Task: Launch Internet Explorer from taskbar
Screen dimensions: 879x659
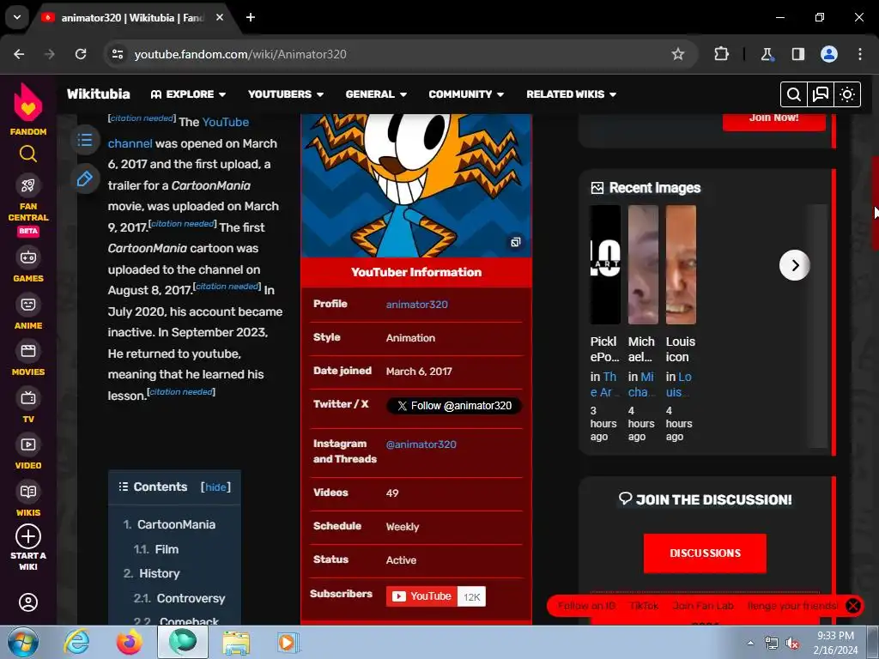Action: (x=76, y=642)
